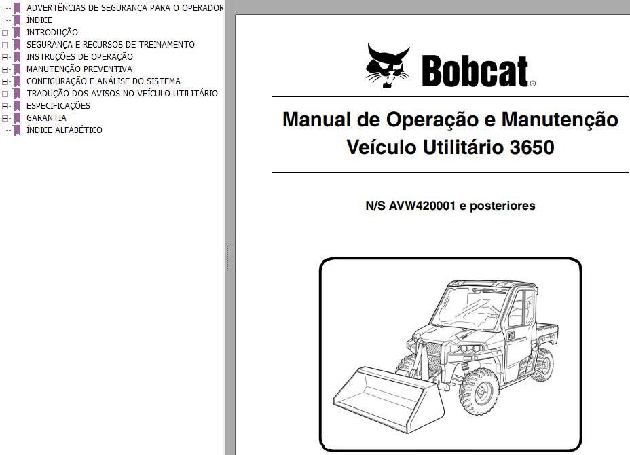Click bookmark icon beside SEGURANÇA E RECURSOS
630x455 pixels.
point(17,45)
